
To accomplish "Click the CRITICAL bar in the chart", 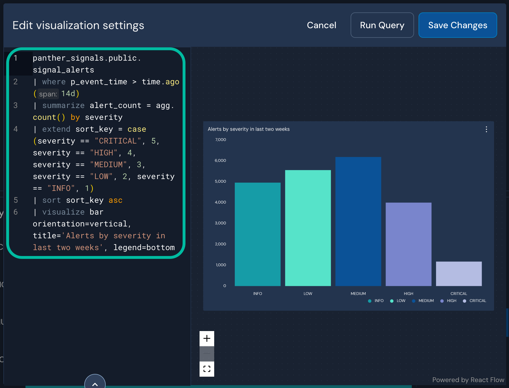I will [459, 274].
